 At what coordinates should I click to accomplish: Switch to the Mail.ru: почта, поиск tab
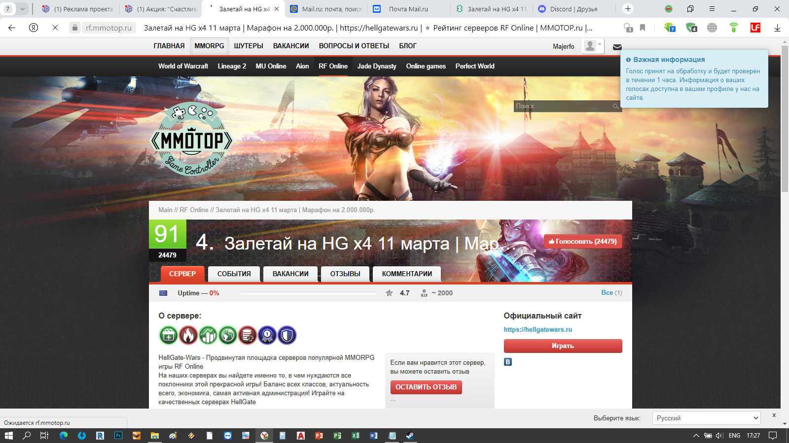[x=326, y=9]
